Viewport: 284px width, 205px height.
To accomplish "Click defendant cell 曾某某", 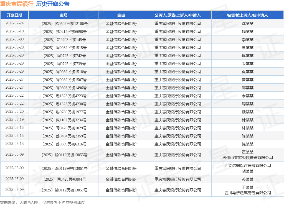I will 248,80.
